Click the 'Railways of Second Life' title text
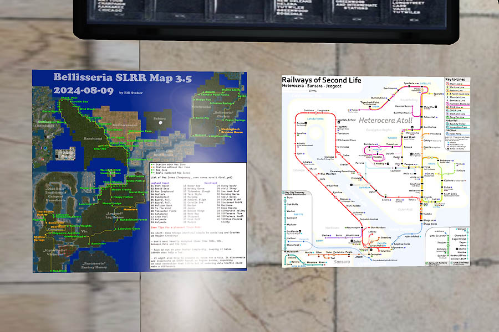The image size is (499, 332). [x=322, y=80]
